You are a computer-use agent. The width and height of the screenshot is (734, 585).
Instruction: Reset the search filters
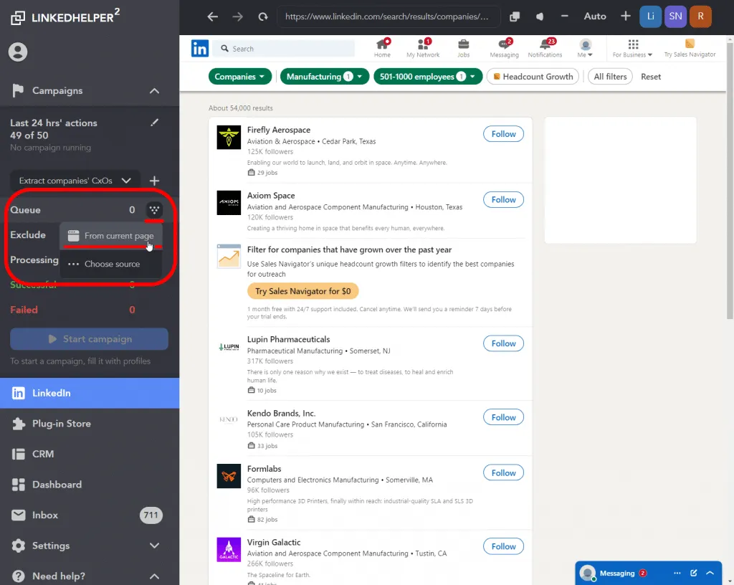pyautogui.click(x=651, y=77)
